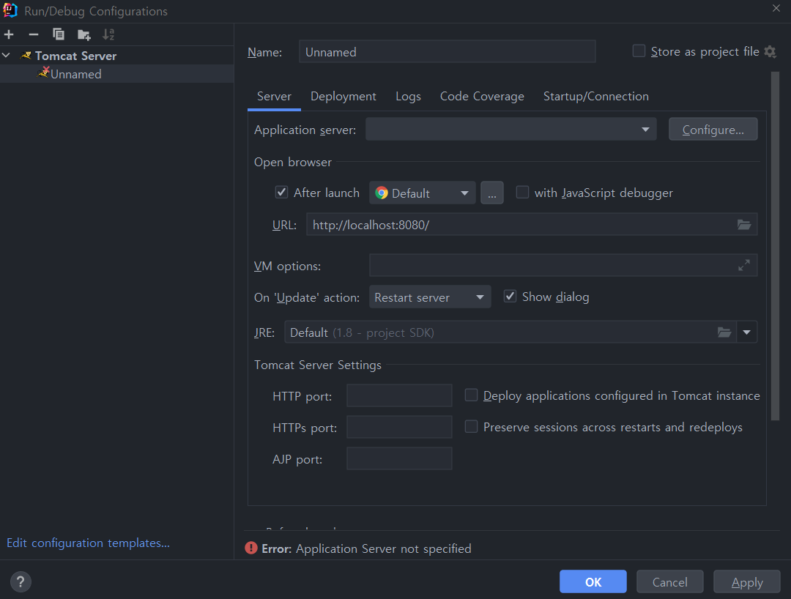Viewport: 791px width, 599px height.
Task: Click the Configure... button
Action: coord(713,129)
